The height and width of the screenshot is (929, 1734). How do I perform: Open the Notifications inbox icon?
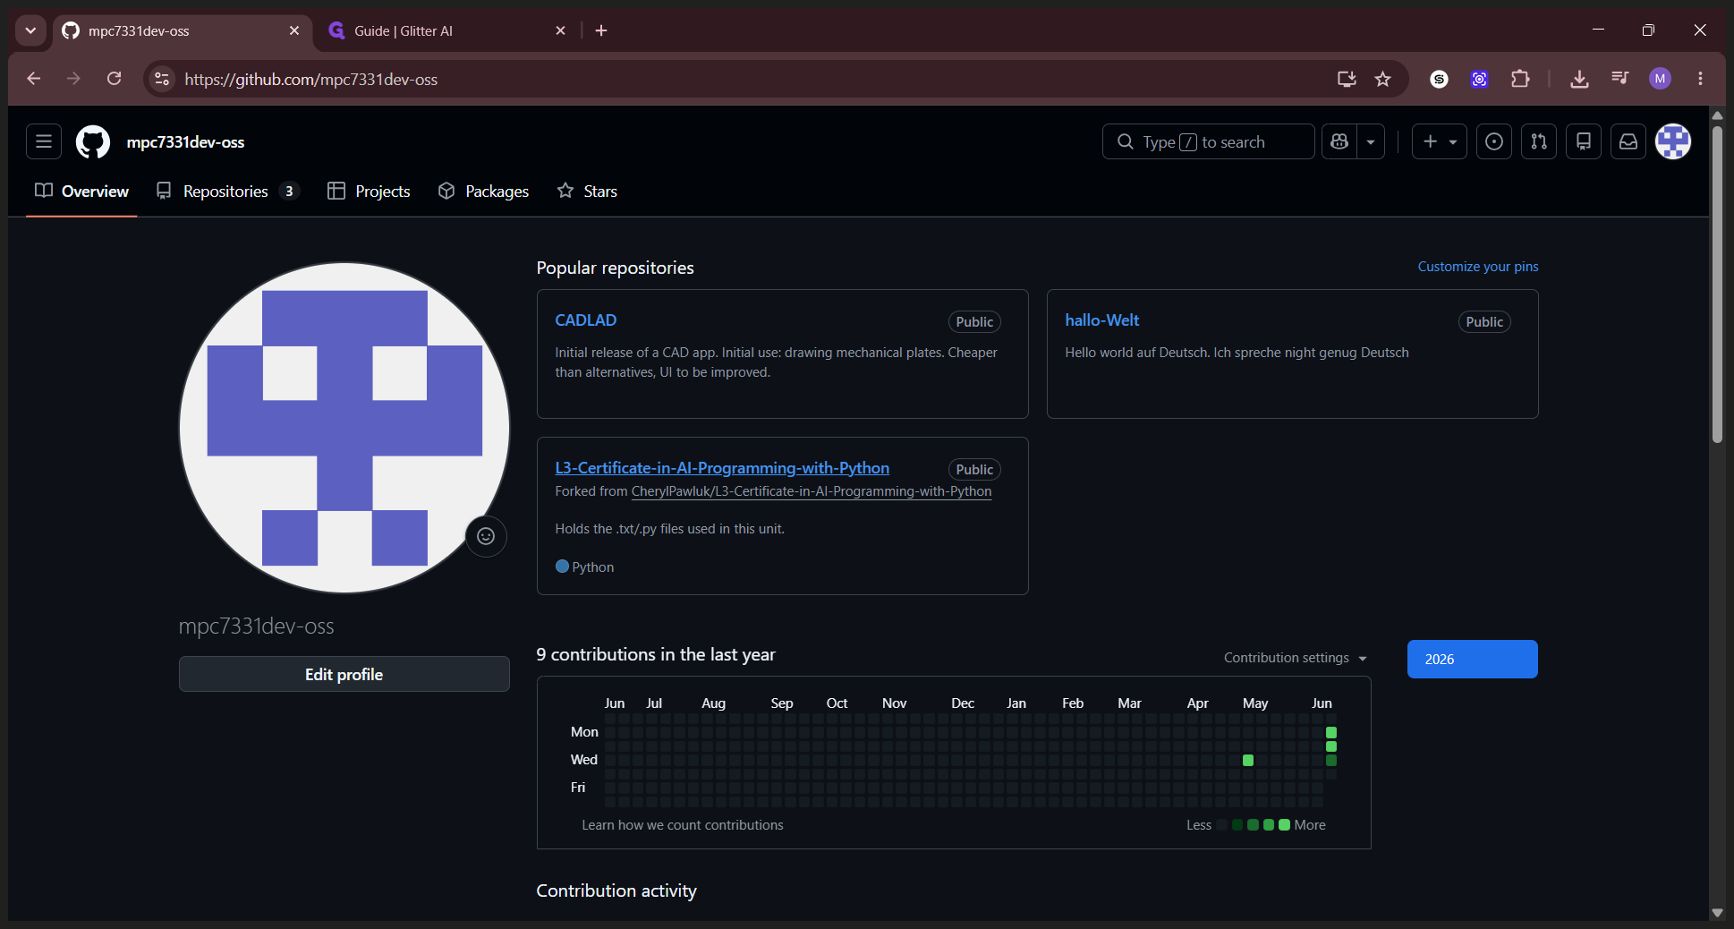point(1628,141)
